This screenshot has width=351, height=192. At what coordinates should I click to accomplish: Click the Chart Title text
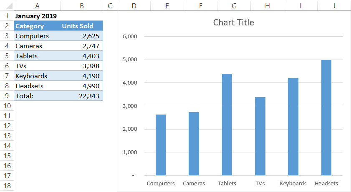coord(233,22)
